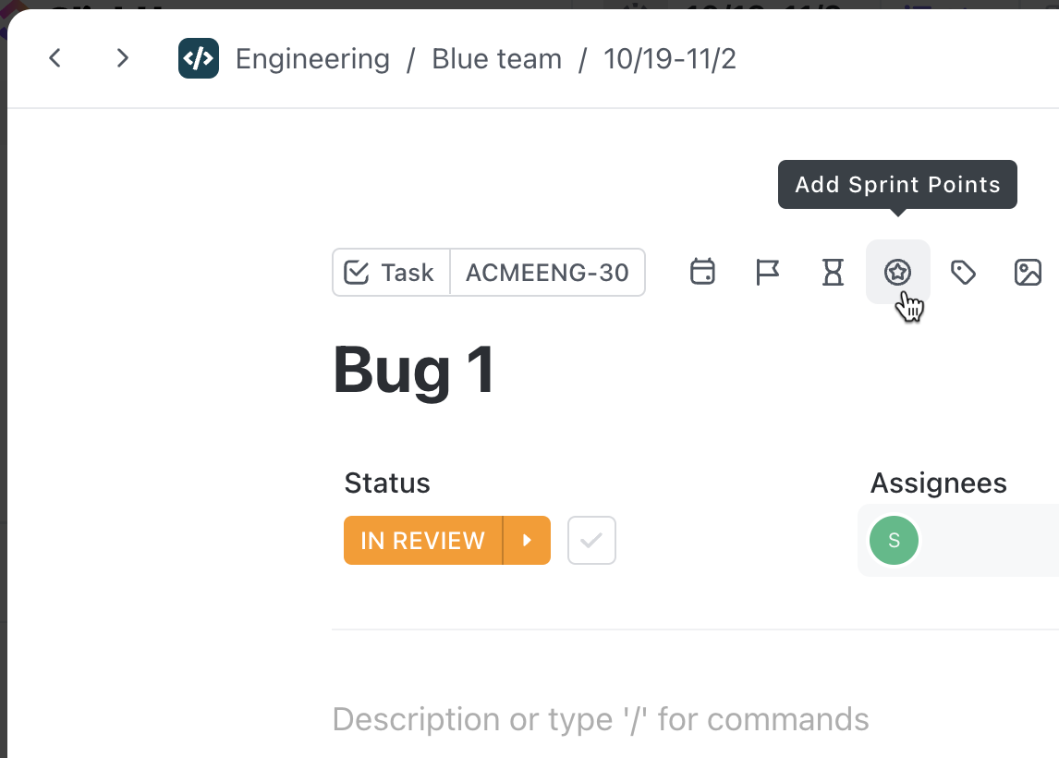Set priority with the flag icon
1059x758 pixels.
pos(768,272)
